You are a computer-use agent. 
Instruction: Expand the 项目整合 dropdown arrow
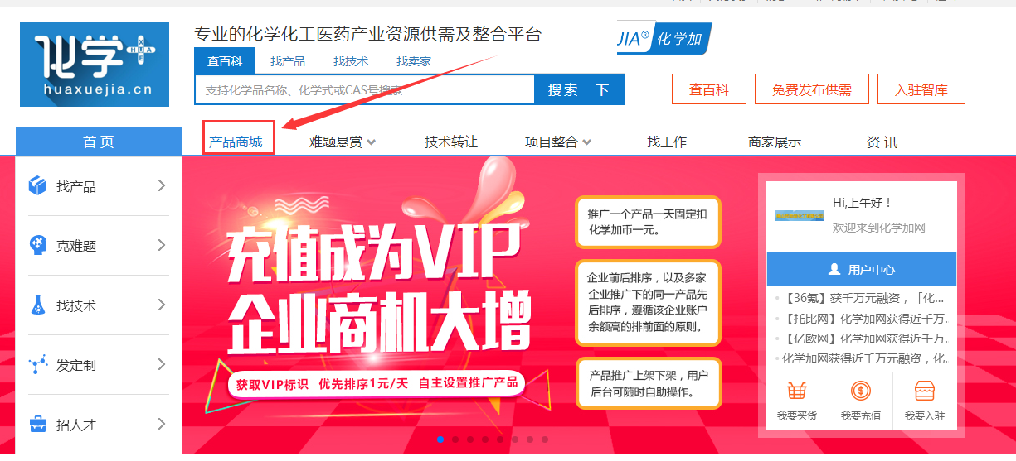pyautogui.click(x=587, y=142)
